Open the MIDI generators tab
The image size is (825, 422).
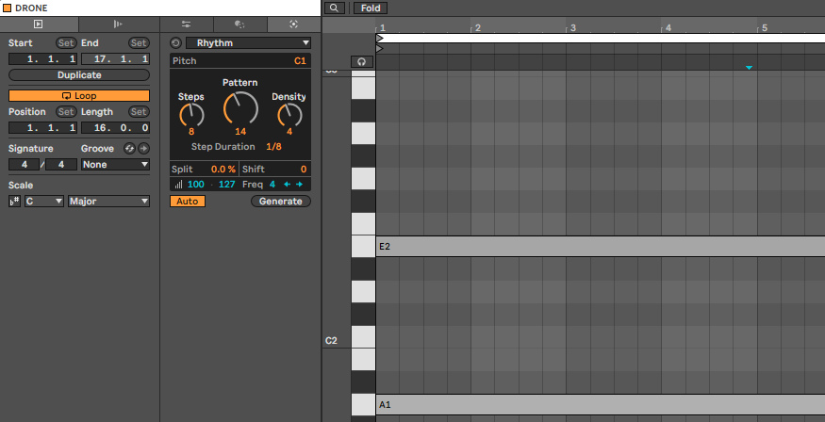(x=293, y=24)
